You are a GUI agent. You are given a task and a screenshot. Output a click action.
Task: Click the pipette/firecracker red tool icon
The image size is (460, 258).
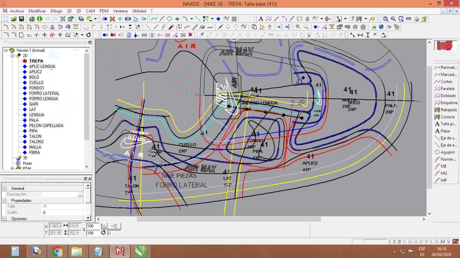[171, 27]
